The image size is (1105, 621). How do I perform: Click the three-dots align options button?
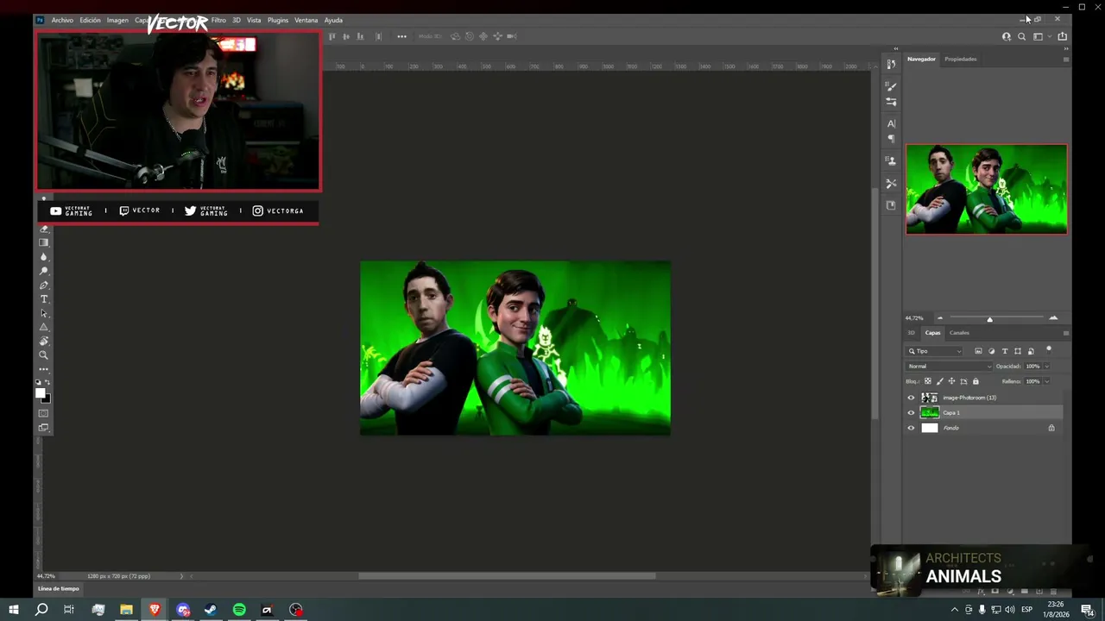(x=401, y=36)
